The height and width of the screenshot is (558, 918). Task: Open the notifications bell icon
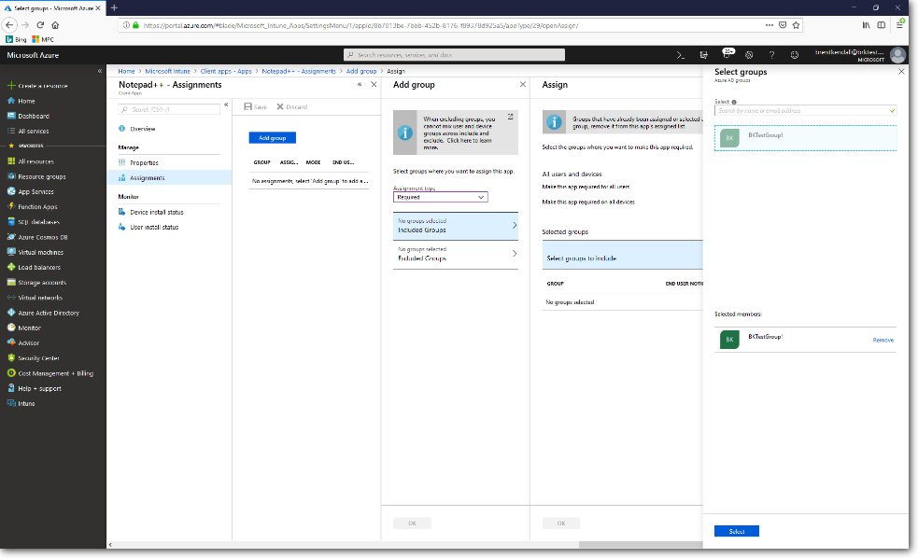tap(727, 55)
